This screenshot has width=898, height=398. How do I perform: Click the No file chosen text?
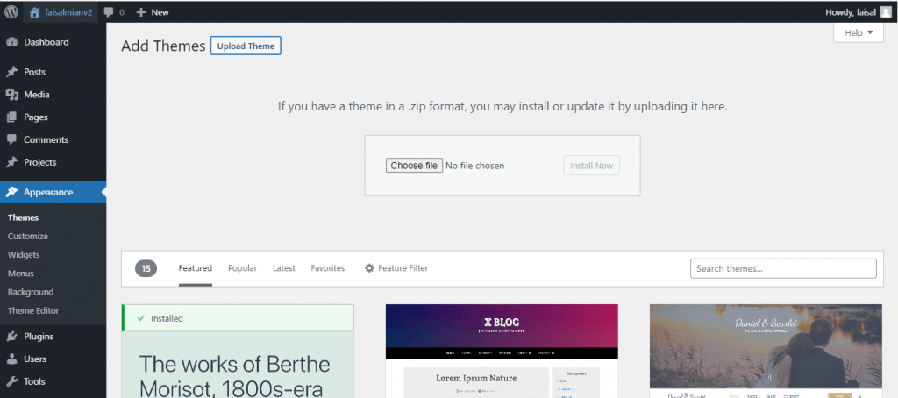tap(474, 166)
